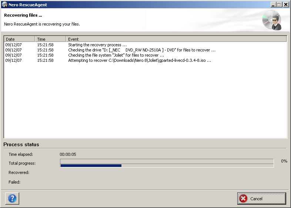Close the Nero RescueAgent window
291x208 pixels.
pyautogui.click(x=286, y=5)
